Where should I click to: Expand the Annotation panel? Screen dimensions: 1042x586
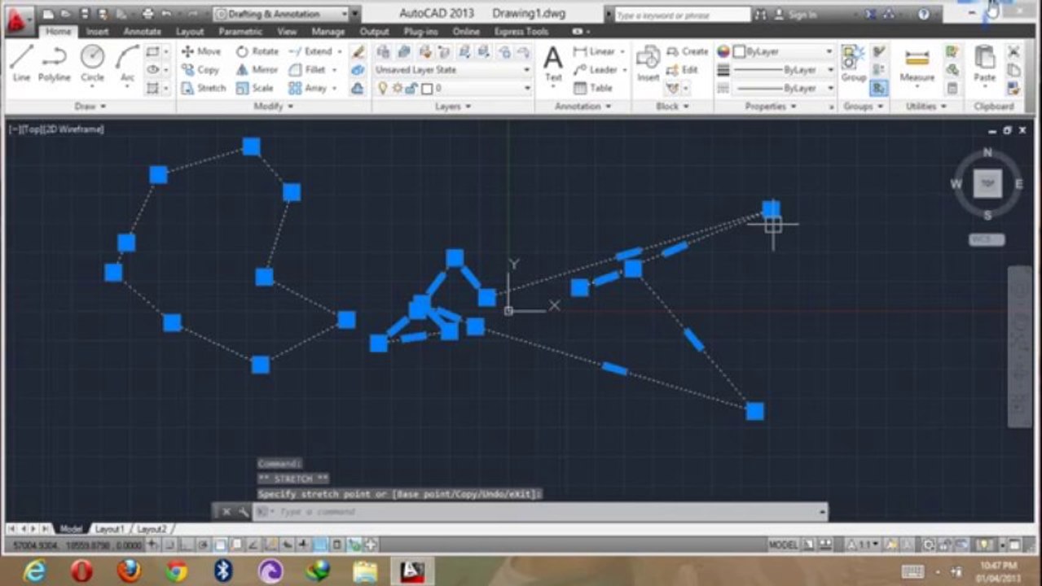click(582, 107)
